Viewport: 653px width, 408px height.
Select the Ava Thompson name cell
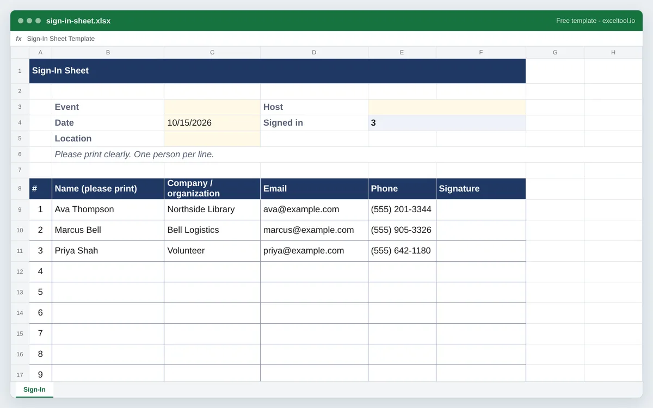(x=108, y=209)
